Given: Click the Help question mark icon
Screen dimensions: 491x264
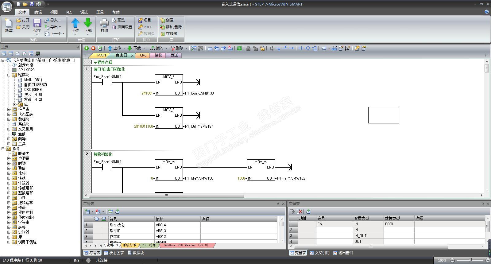Looking at the screenshot, I should (x=487, y=12).
